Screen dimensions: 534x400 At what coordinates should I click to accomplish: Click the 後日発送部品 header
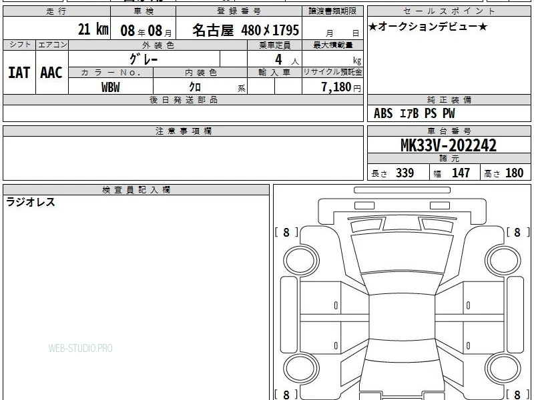183,99
